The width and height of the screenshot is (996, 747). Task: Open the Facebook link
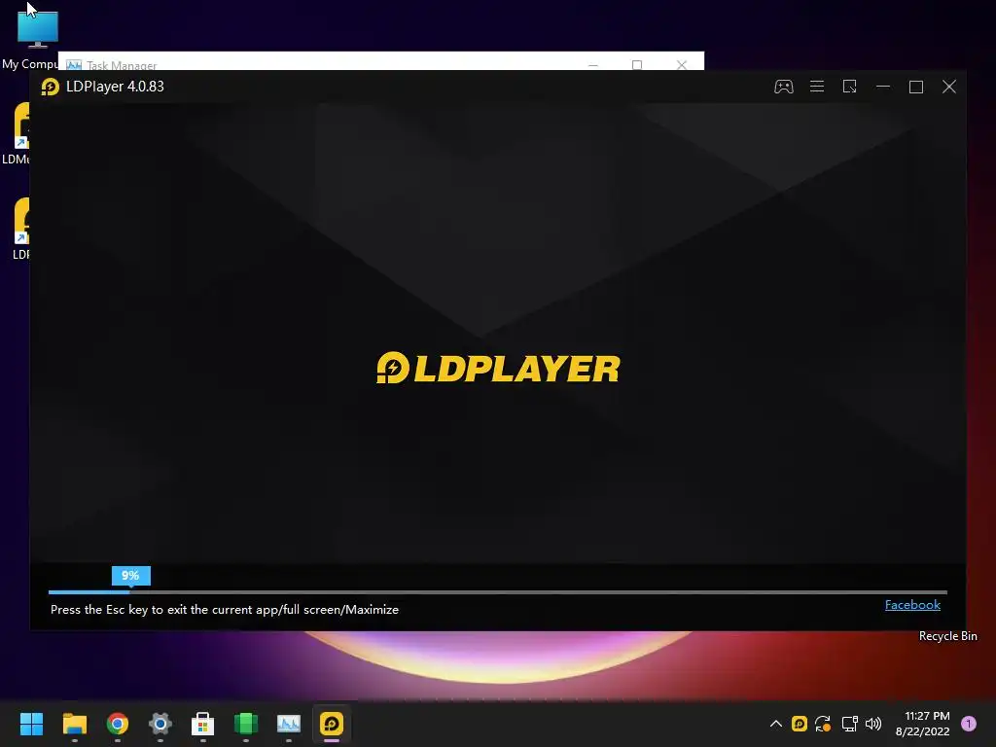(x=912, y=605)
